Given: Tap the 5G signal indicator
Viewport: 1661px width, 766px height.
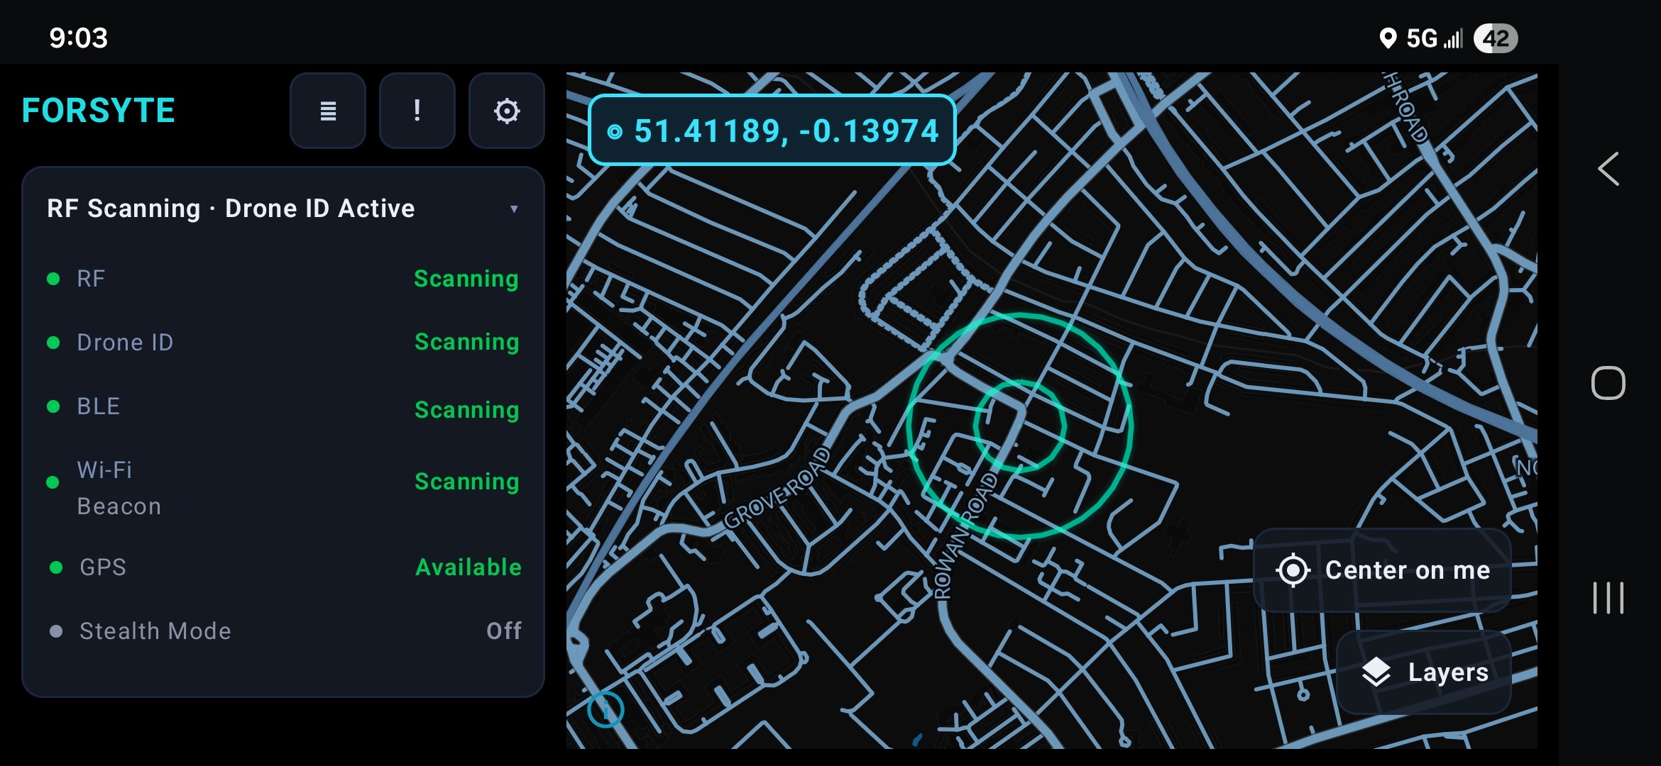Looking at the screenshot, I should (x=1435, y=38).
